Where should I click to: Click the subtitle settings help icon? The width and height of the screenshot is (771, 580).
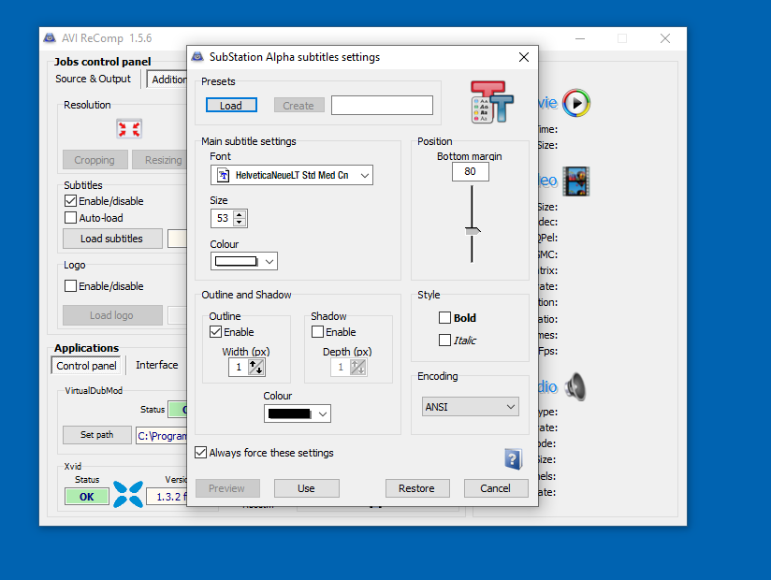513,459
